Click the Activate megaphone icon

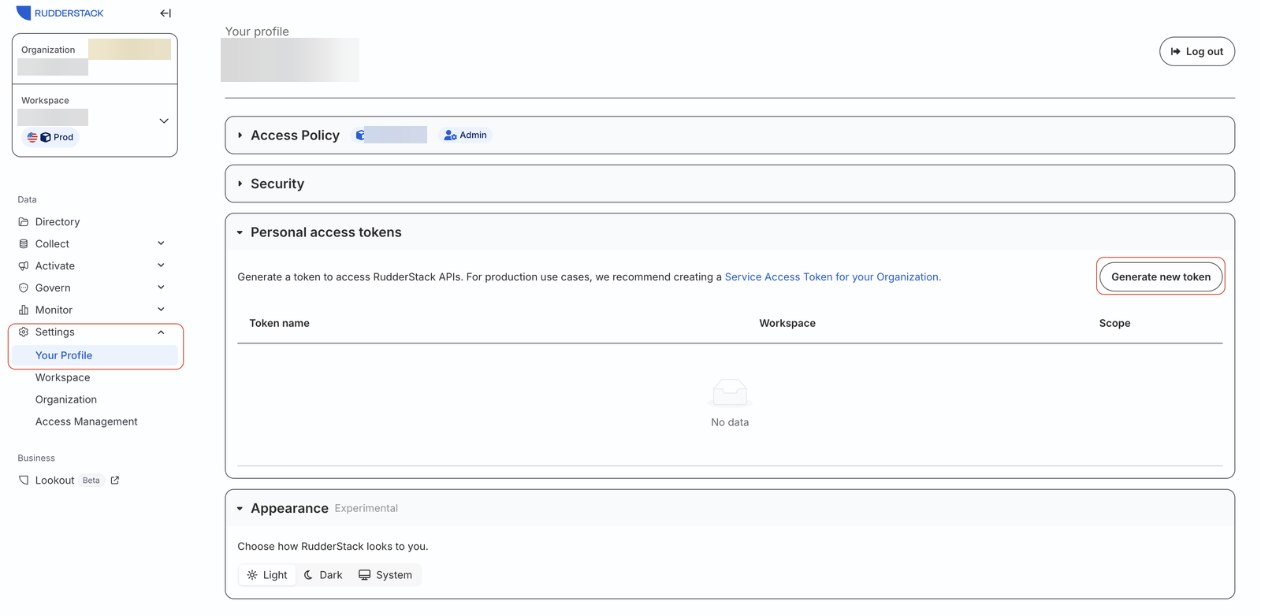click(x=24, y=266)
